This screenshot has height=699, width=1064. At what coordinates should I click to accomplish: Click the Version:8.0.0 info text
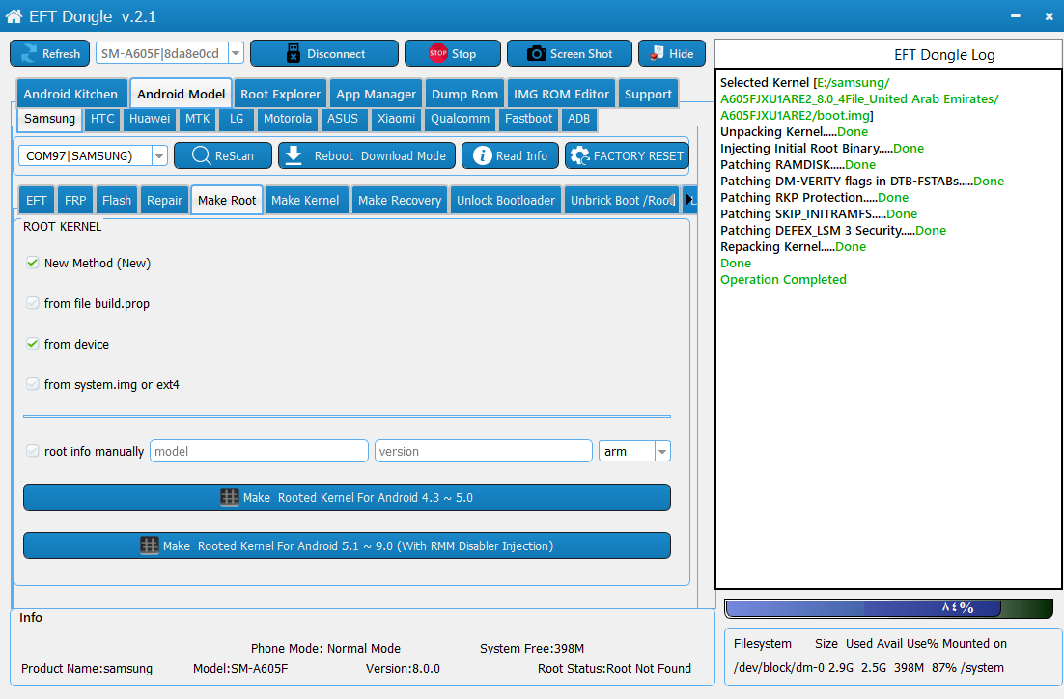pos(403,668)
